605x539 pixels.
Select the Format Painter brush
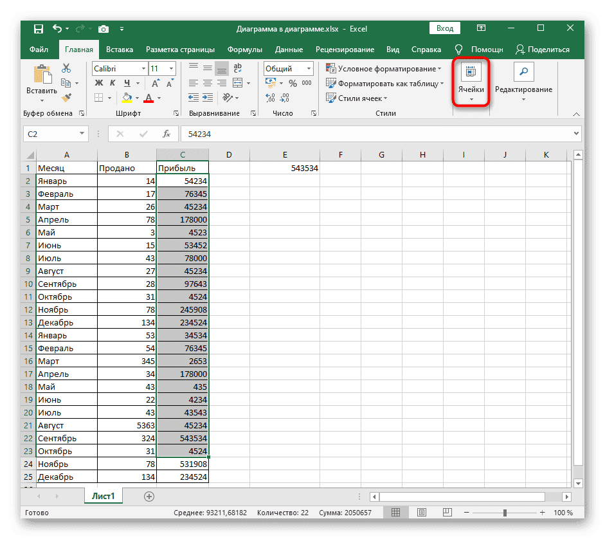click(66, 97)
